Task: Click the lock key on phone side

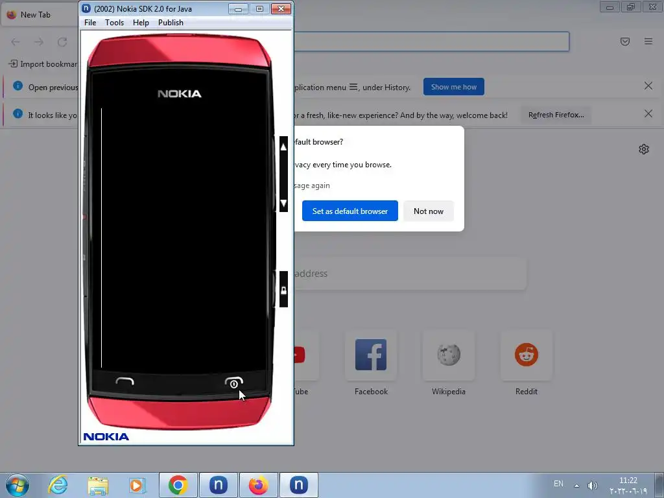Action: 283,290
